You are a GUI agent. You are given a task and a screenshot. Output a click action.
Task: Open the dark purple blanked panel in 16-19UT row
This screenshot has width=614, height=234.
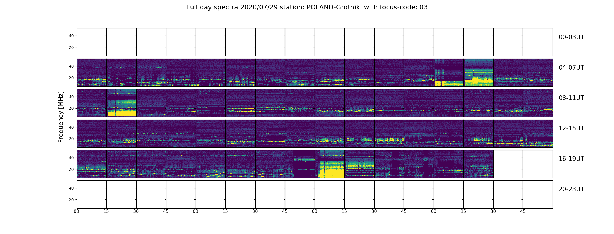pyautogui.click(x=300, y=164)
